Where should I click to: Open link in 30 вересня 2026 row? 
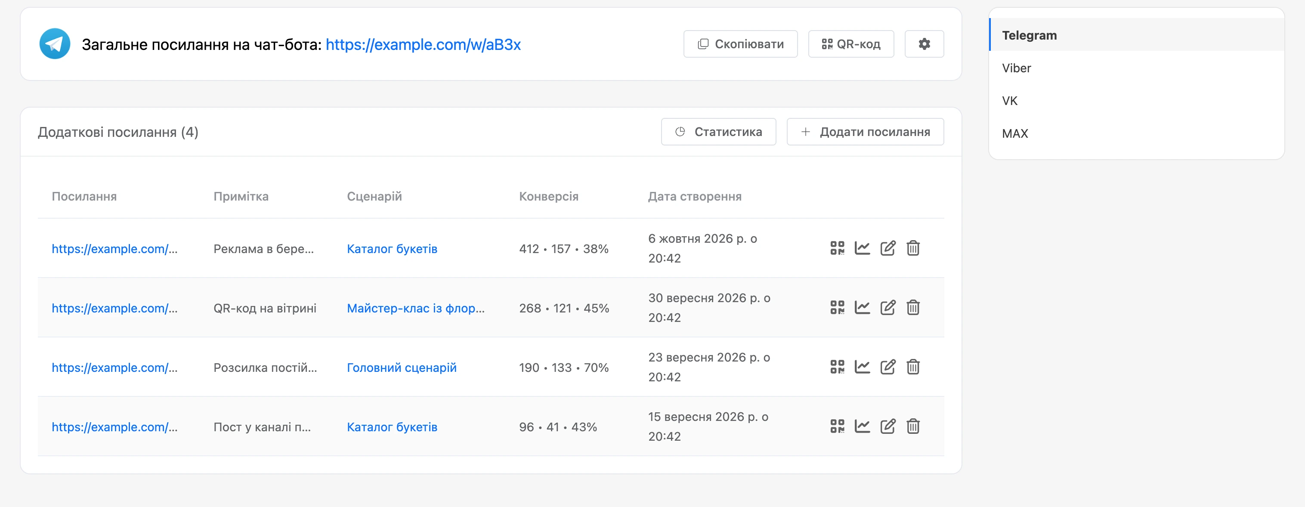point(114,308)
